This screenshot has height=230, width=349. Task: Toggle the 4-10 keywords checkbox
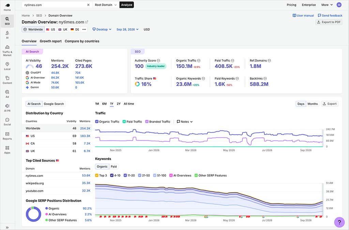click(112, 175)
